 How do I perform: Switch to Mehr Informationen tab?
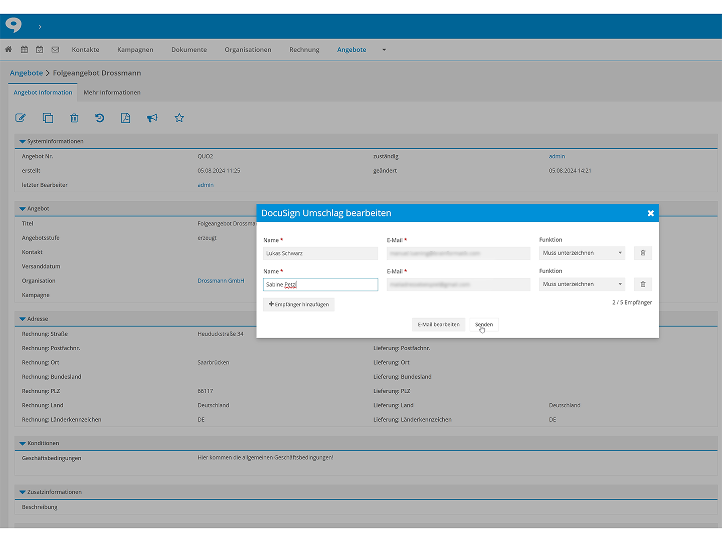(112, 93)
